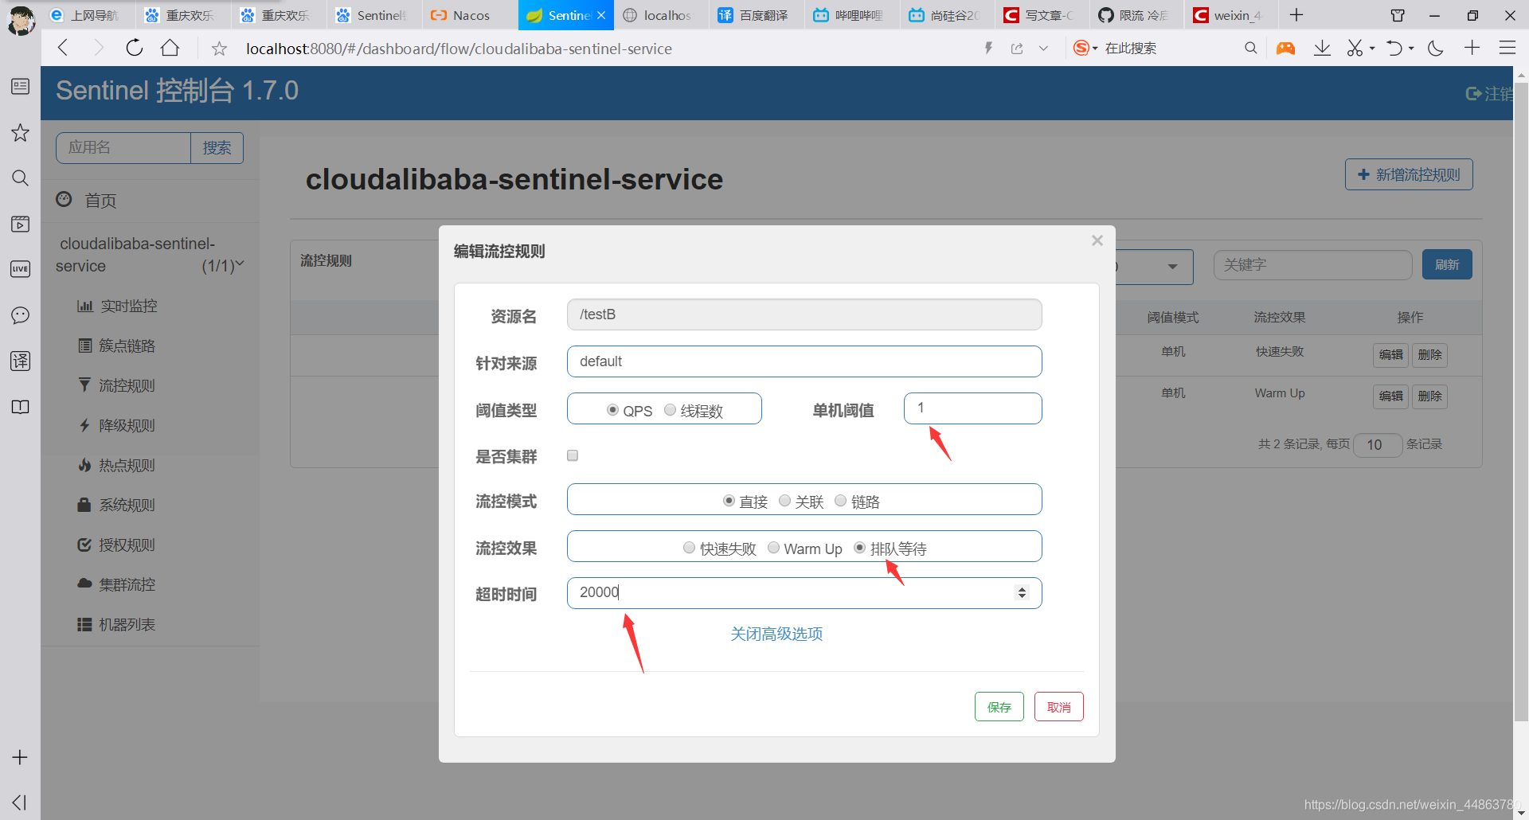The image size is (1529, 820).
Task: Open undo icon dropdown arrow
Action: coord(1411,49)
